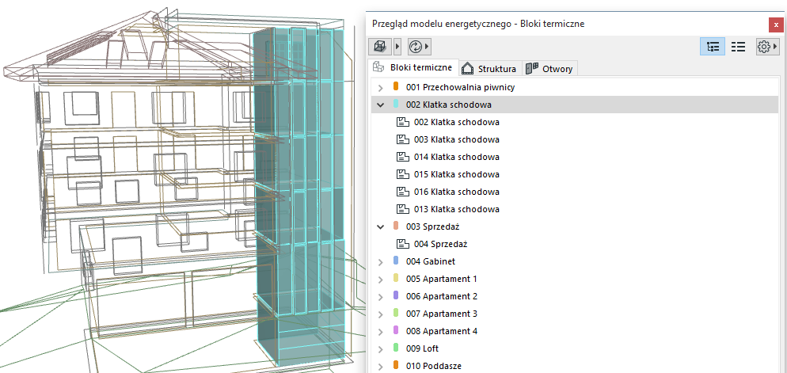
Task: Enable the tree list view toggle
Action: coord(713,47)
